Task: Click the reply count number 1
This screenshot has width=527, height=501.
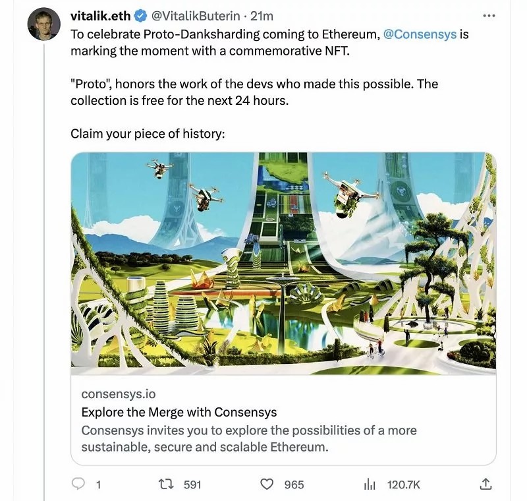Action: click(x=98, y=485)
